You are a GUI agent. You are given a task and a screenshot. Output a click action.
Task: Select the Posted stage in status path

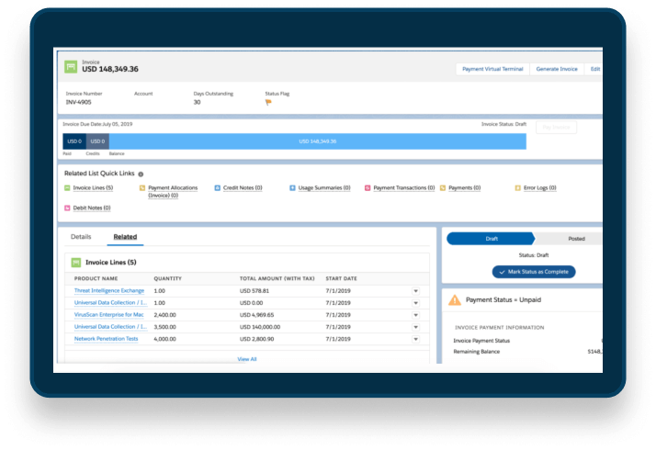(x=575, y=239)
